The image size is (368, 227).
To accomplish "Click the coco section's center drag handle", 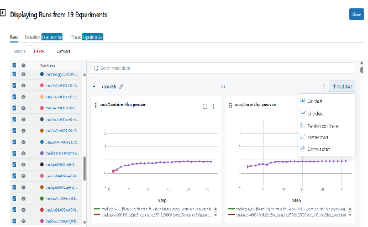I will pos(223,87).
